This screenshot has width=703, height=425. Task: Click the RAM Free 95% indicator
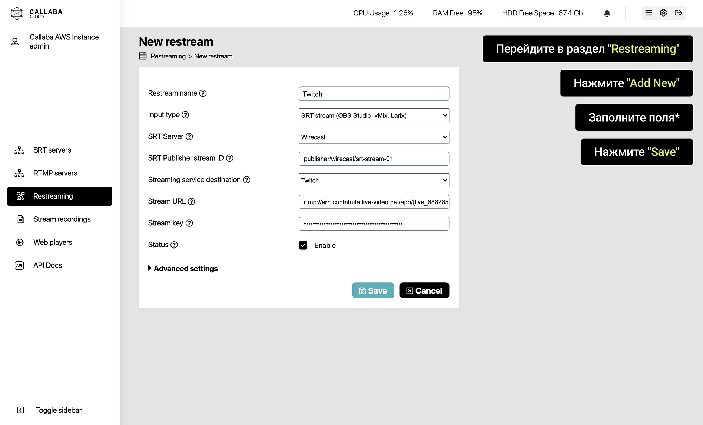pyautogui.click(x=457, y=13)
